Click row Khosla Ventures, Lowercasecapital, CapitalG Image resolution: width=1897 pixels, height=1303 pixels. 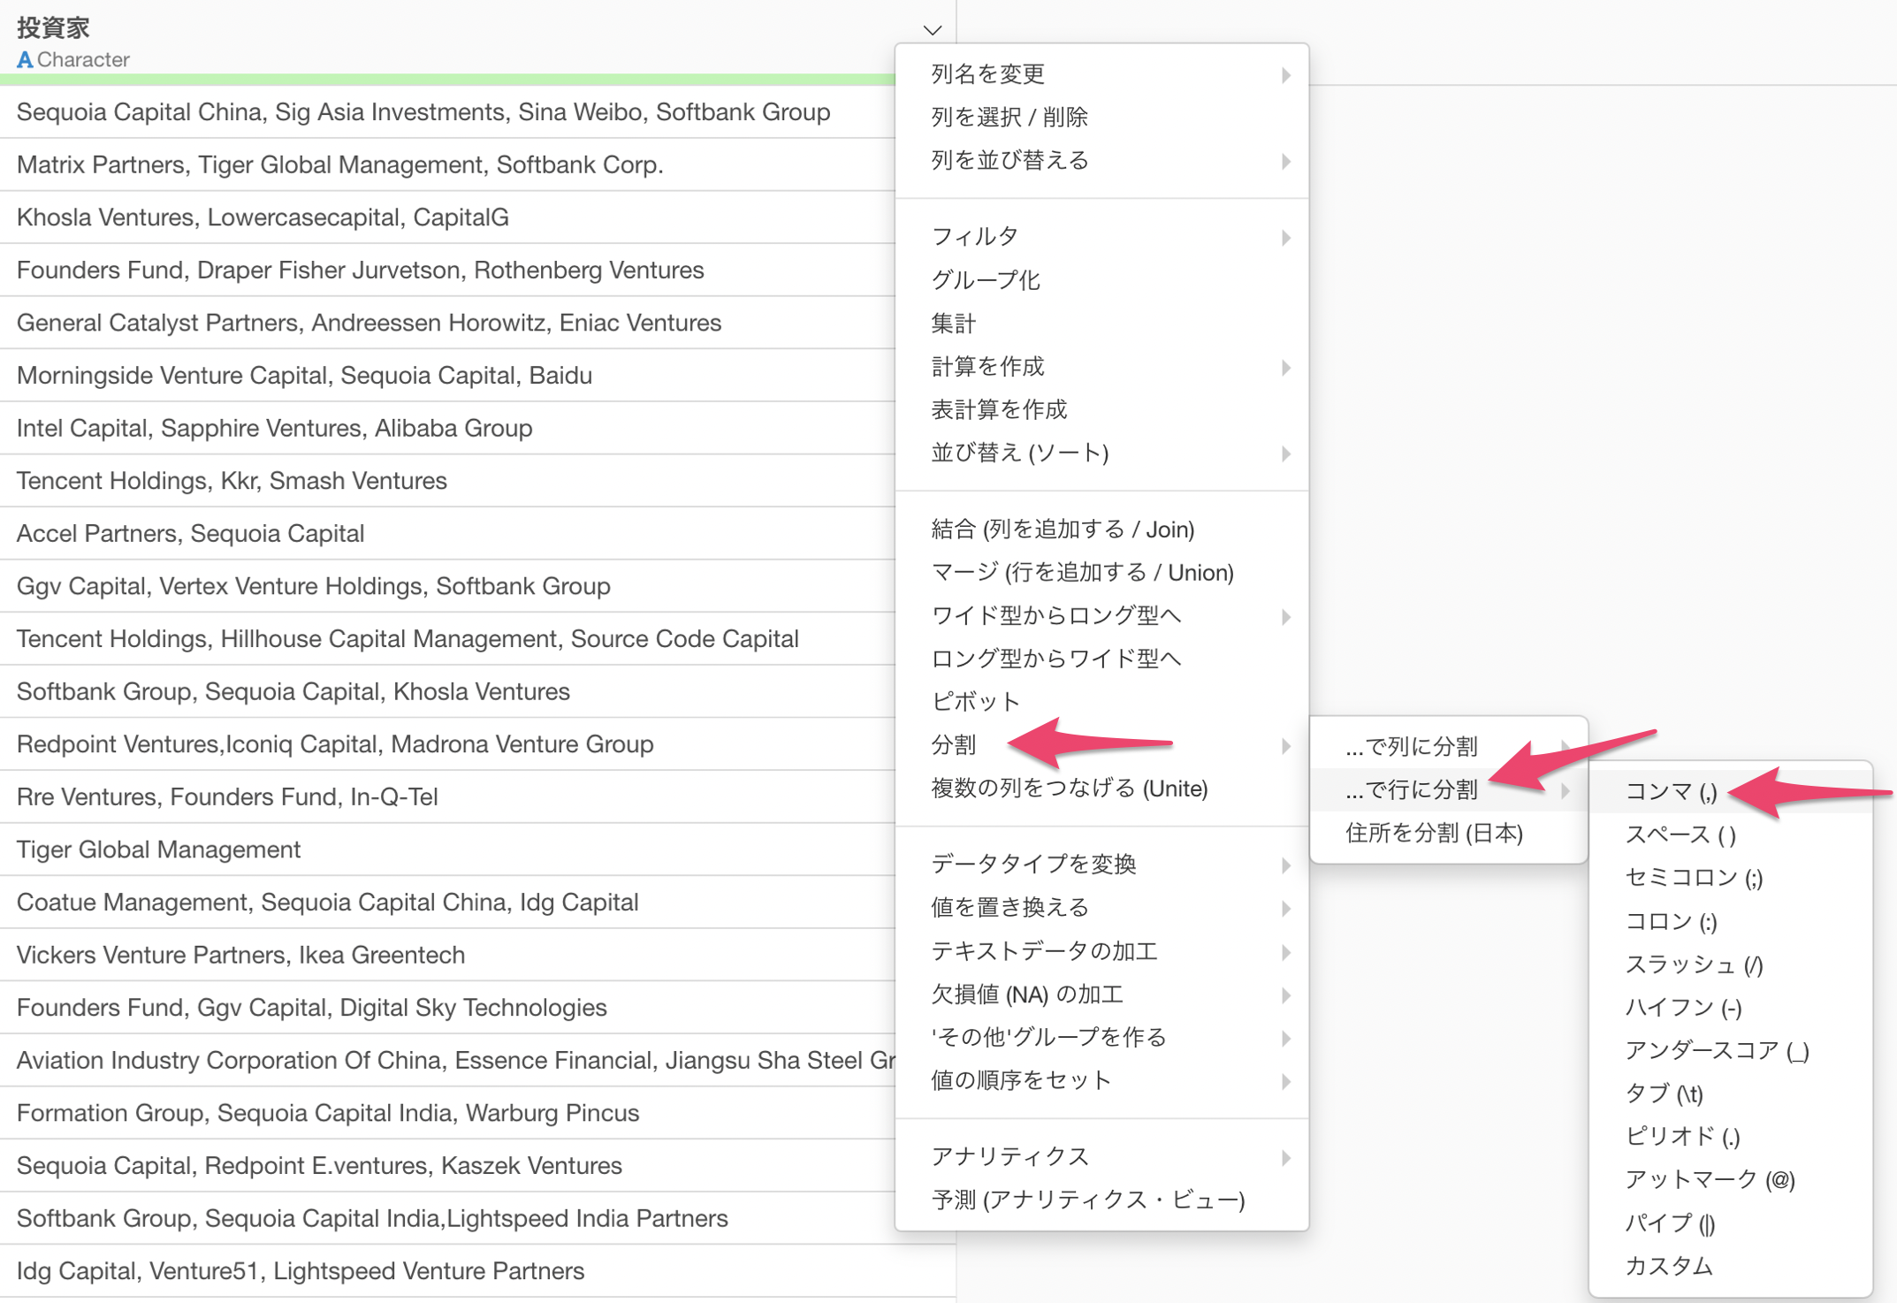447,217
